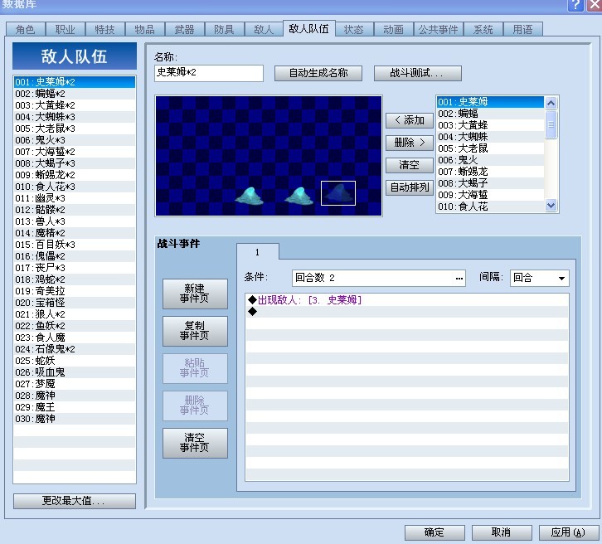Select troop 010:食人花*3
The image size is (602, 544).
(x=75, y=187)
